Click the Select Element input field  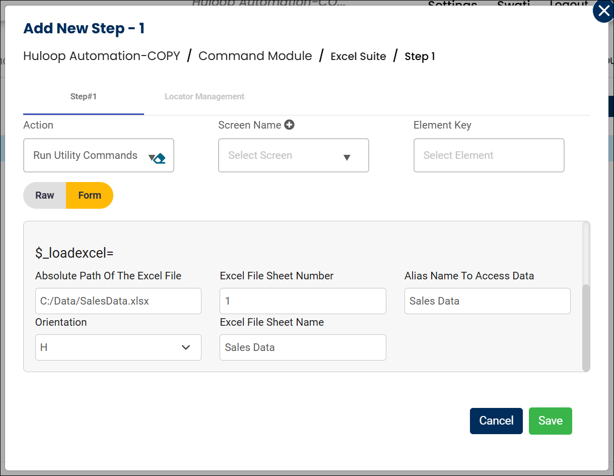point(489,155)
